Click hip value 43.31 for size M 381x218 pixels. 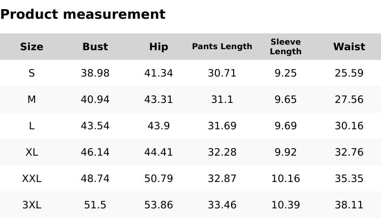point(158,99)
